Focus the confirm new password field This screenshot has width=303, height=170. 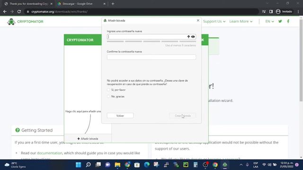(x=151, y=57)
